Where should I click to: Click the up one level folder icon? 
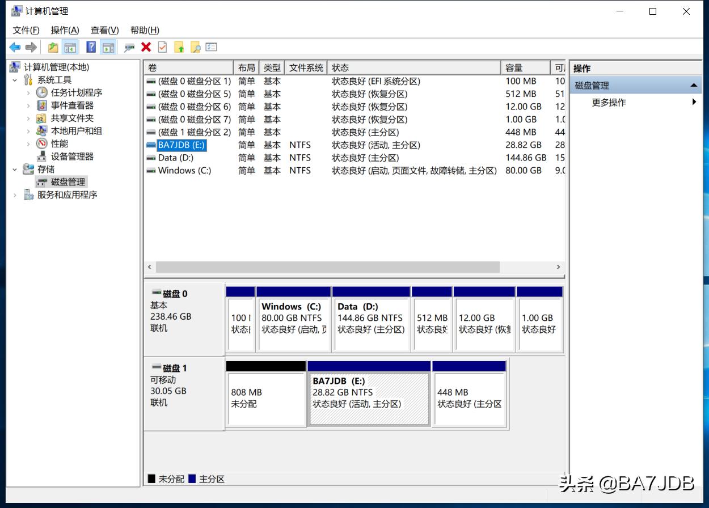point(53,46)
